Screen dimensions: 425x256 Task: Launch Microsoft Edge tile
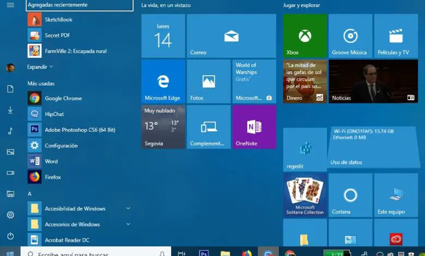pyautogui.click(x=163, y=81)
